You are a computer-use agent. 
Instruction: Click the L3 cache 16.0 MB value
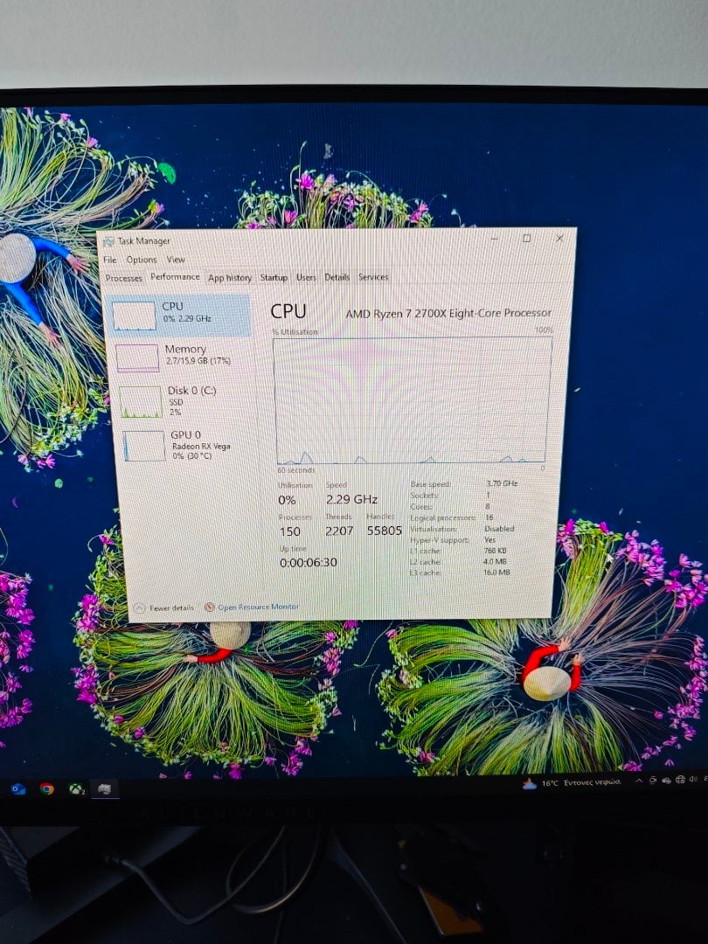tap(496, 573)
